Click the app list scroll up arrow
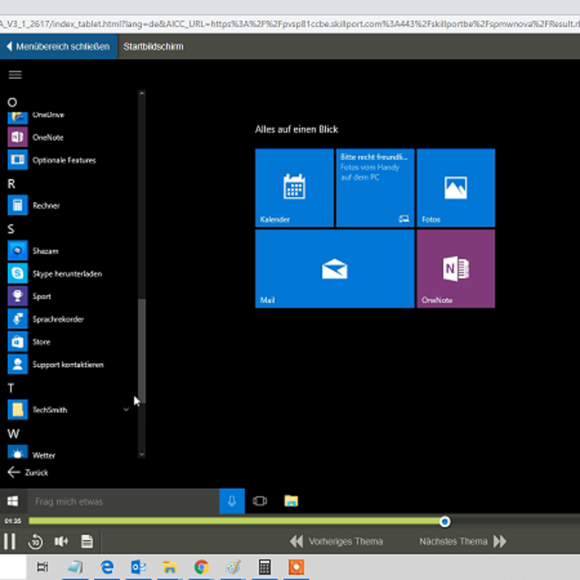The image size is (580, 580). tap(141, 94)
